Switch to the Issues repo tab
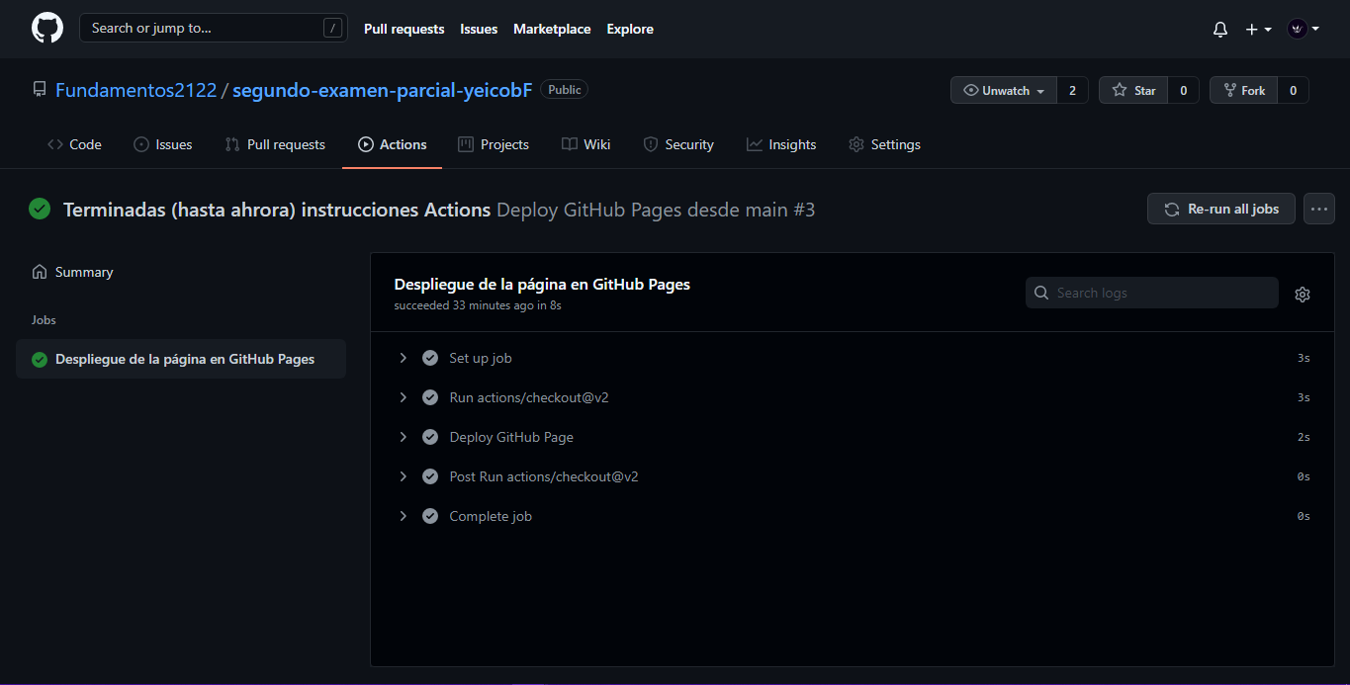This screenshot has width=1350, height=685. (x=163, y=144)
